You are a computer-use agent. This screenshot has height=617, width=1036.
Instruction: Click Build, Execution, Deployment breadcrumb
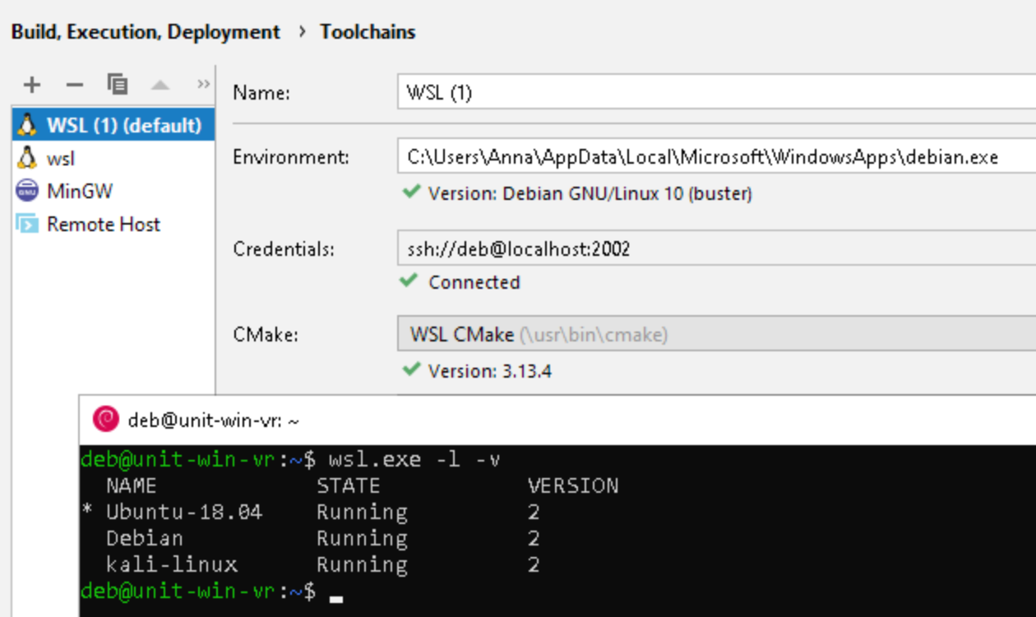point(146,32)
